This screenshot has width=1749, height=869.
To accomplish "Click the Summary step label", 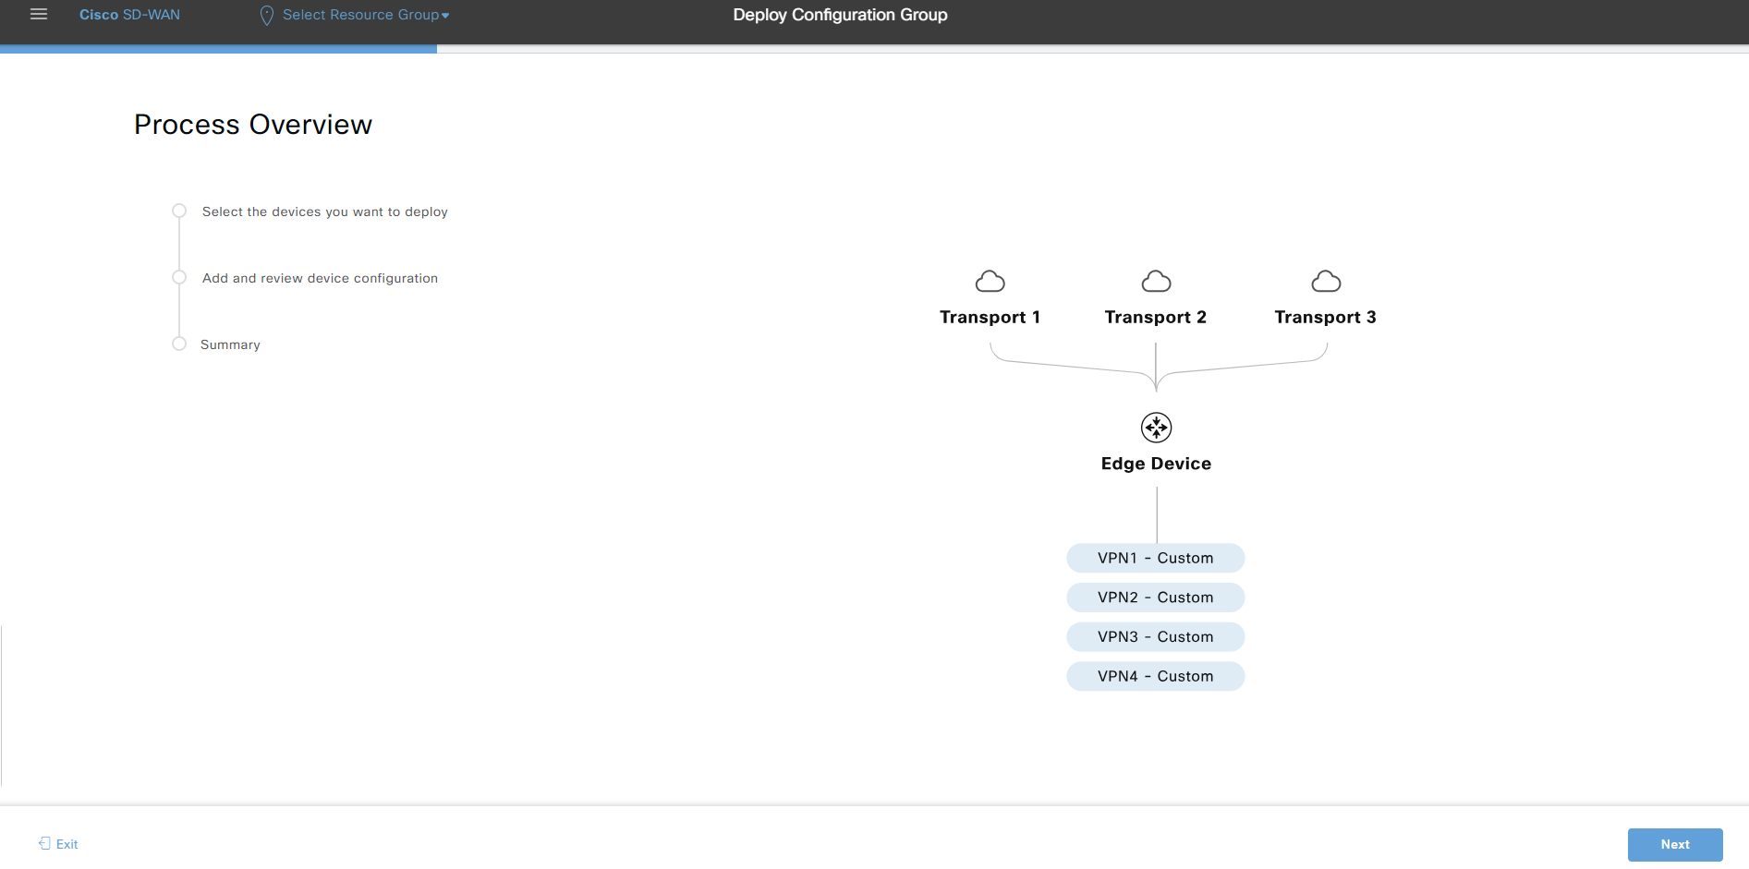I will coord(230,344).
